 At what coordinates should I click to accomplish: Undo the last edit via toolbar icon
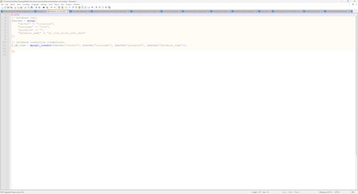36,7
